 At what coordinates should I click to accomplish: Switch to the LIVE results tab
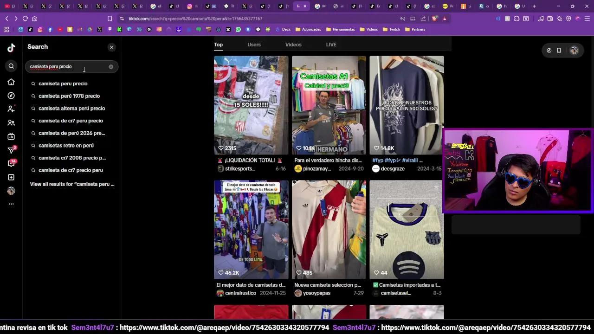point(331,45)
